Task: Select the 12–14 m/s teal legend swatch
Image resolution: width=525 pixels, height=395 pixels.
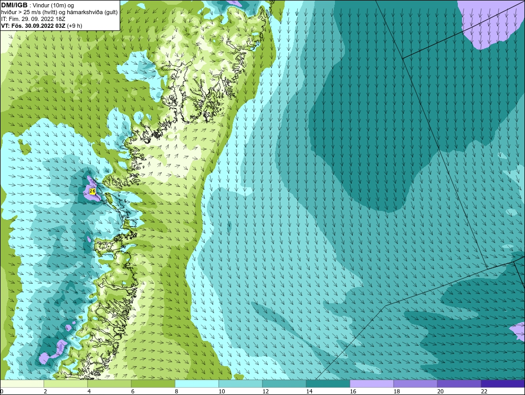Action: pyautogui.click(x=284, y=383)
